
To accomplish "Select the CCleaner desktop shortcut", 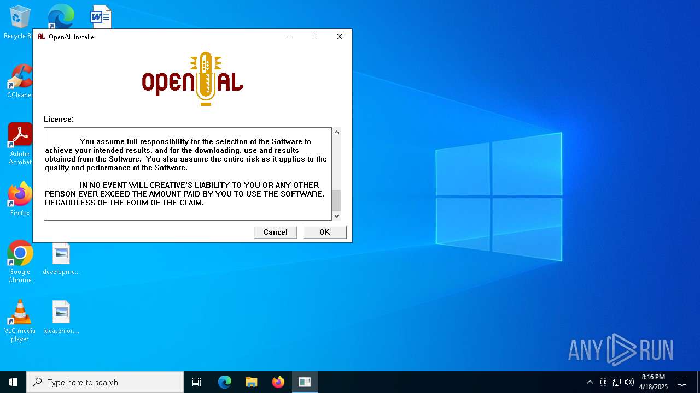I will pos(19,81).
